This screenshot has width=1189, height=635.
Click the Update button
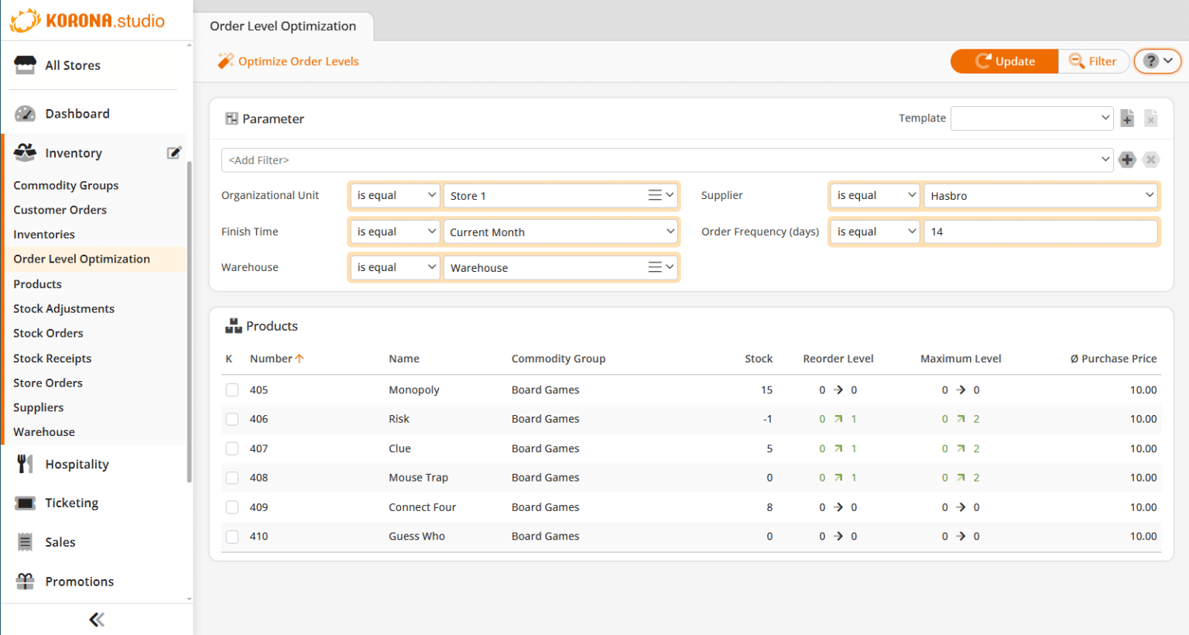point(1004,60)
